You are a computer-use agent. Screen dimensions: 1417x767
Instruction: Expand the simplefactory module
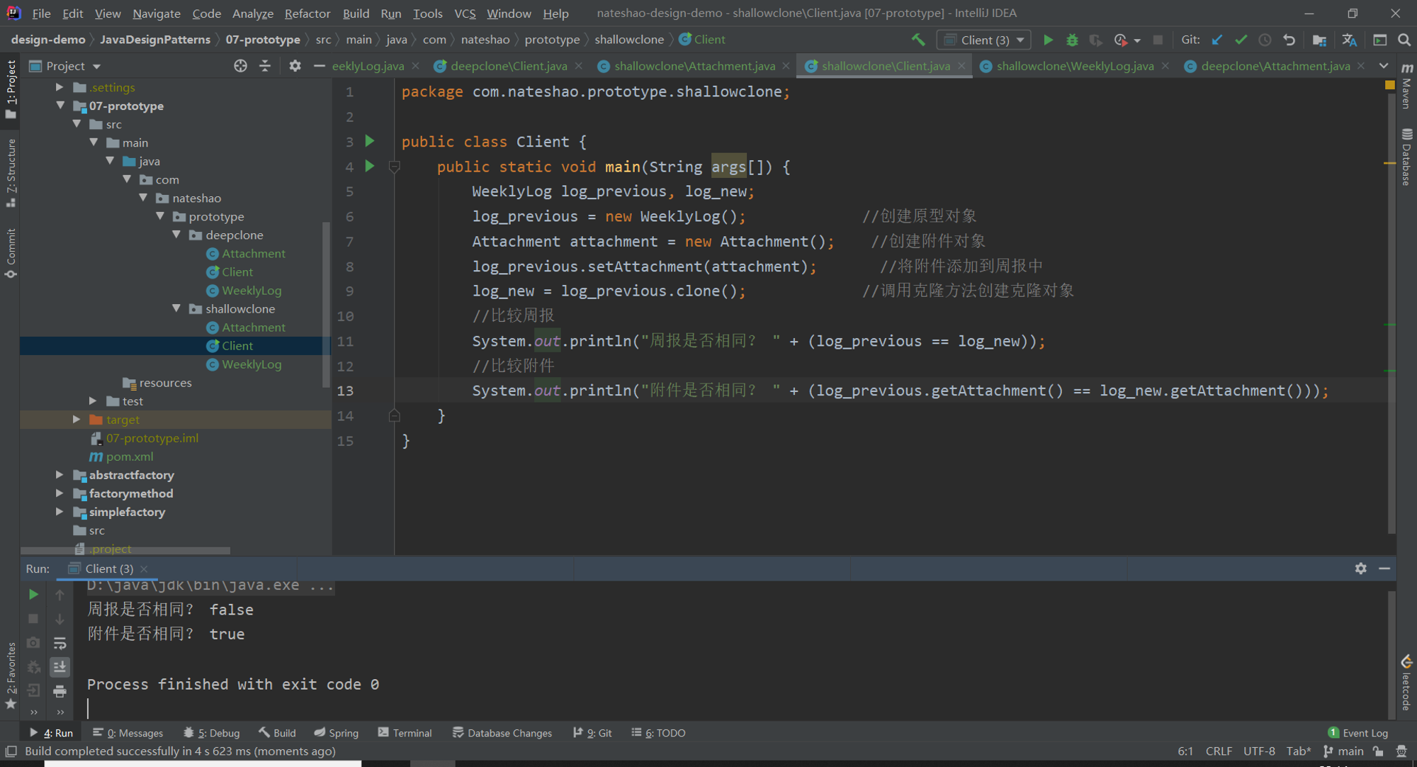pos(60,512)
